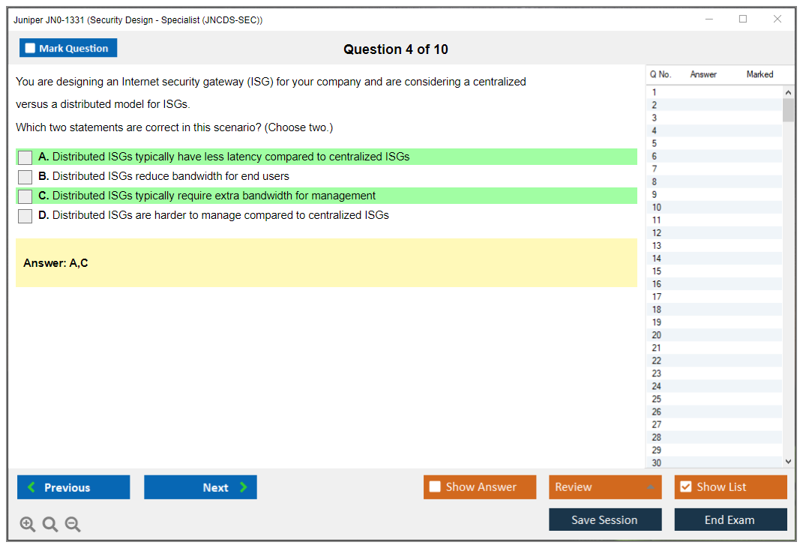Go to the Previous question
806x551 pixels.
click(73, 487)
